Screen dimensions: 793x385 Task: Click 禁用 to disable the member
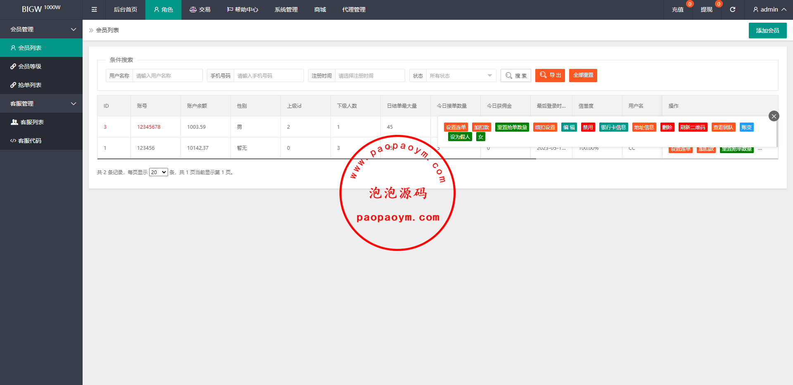(587, 128)
